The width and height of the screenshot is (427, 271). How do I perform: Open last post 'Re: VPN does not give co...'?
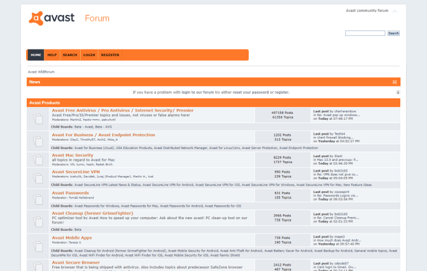(337, 174)
